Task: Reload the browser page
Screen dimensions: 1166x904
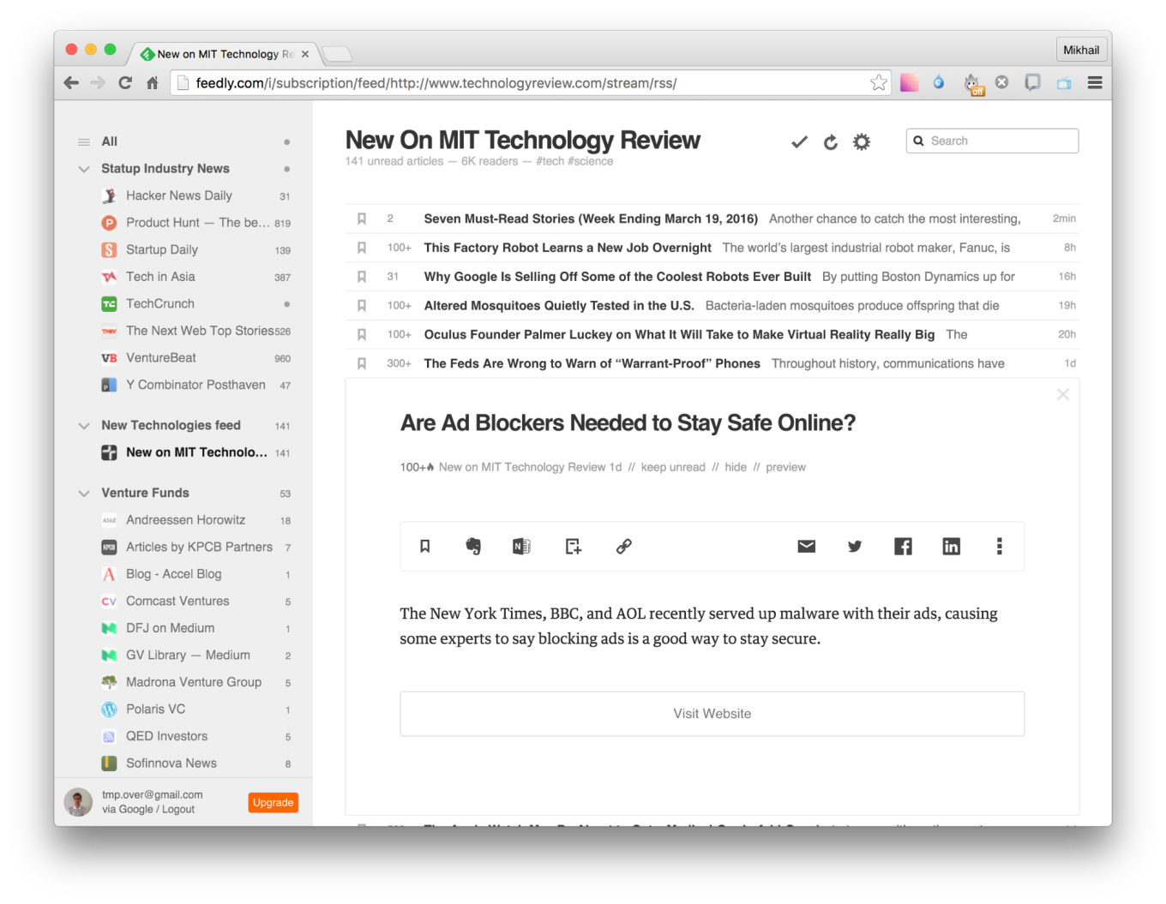Action: [x=125, y=83]
